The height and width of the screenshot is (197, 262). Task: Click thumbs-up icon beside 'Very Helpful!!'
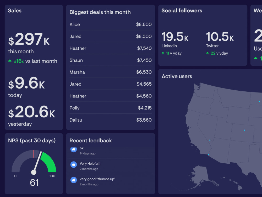74,165
